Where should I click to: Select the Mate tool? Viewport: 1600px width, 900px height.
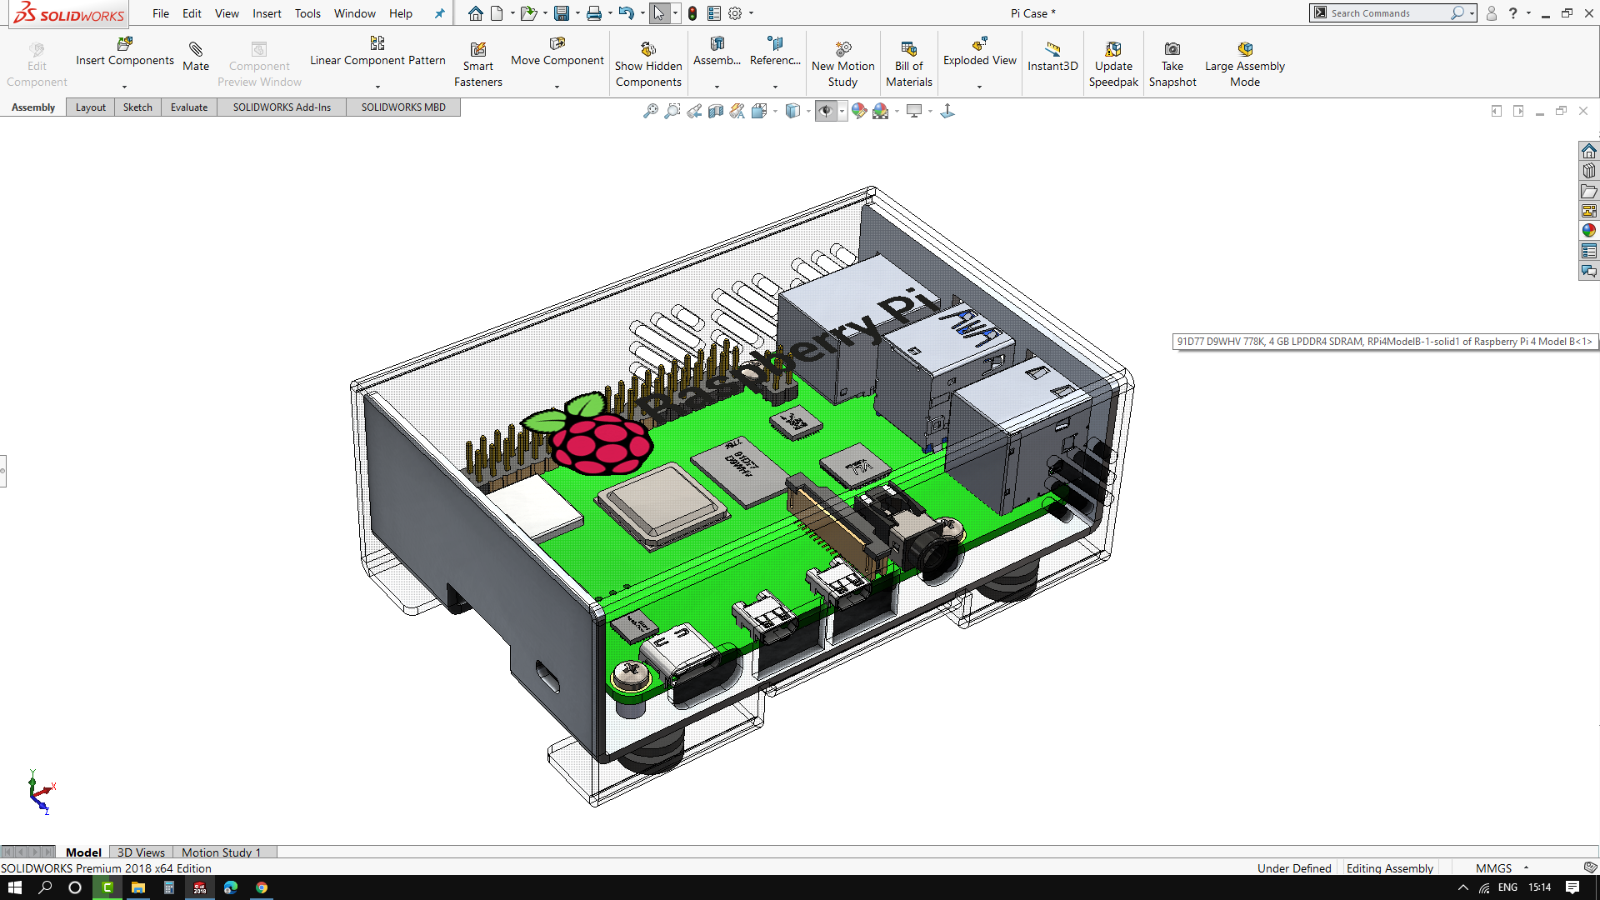[x=196, y=57]
